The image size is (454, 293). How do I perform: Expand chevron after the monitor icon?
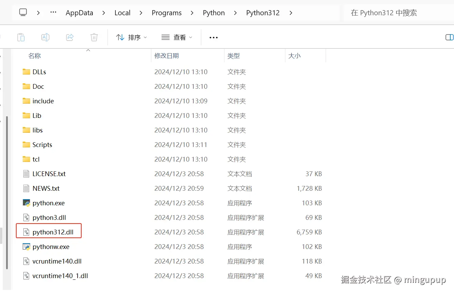38,13
